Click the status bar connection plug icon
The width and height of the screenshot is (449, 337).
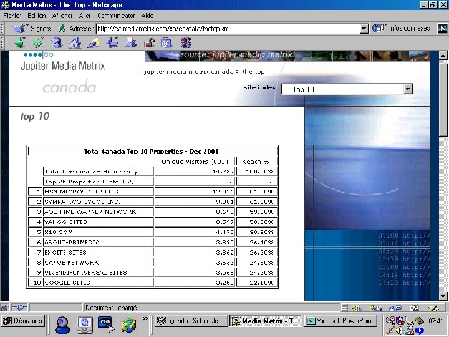tap(19, 308)
